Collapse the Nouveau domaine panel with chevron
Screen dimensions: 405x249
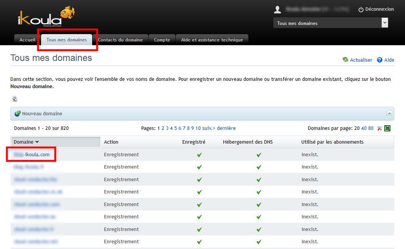point(389,113)
